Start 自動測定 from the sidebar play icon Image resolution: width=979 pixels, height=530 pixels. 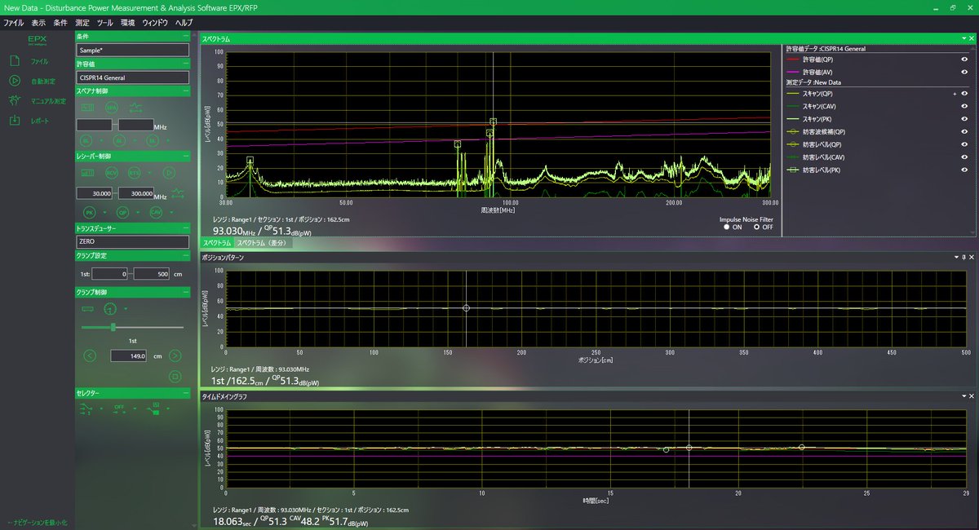point(15,81)
